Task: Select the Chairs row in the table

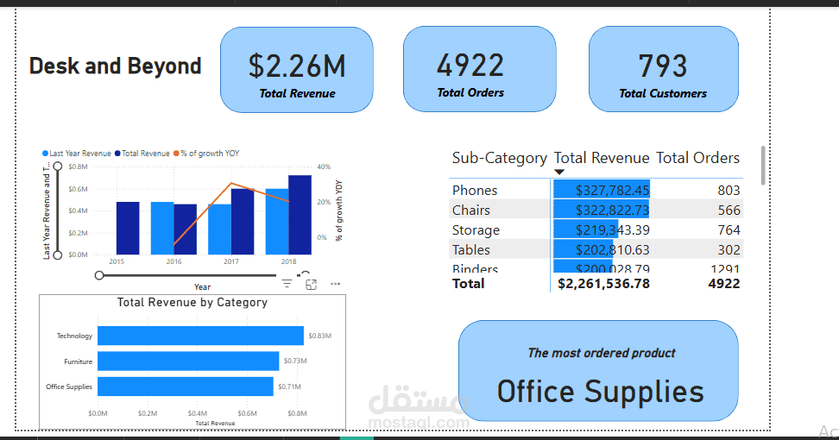Action: [x=596, y=211]
